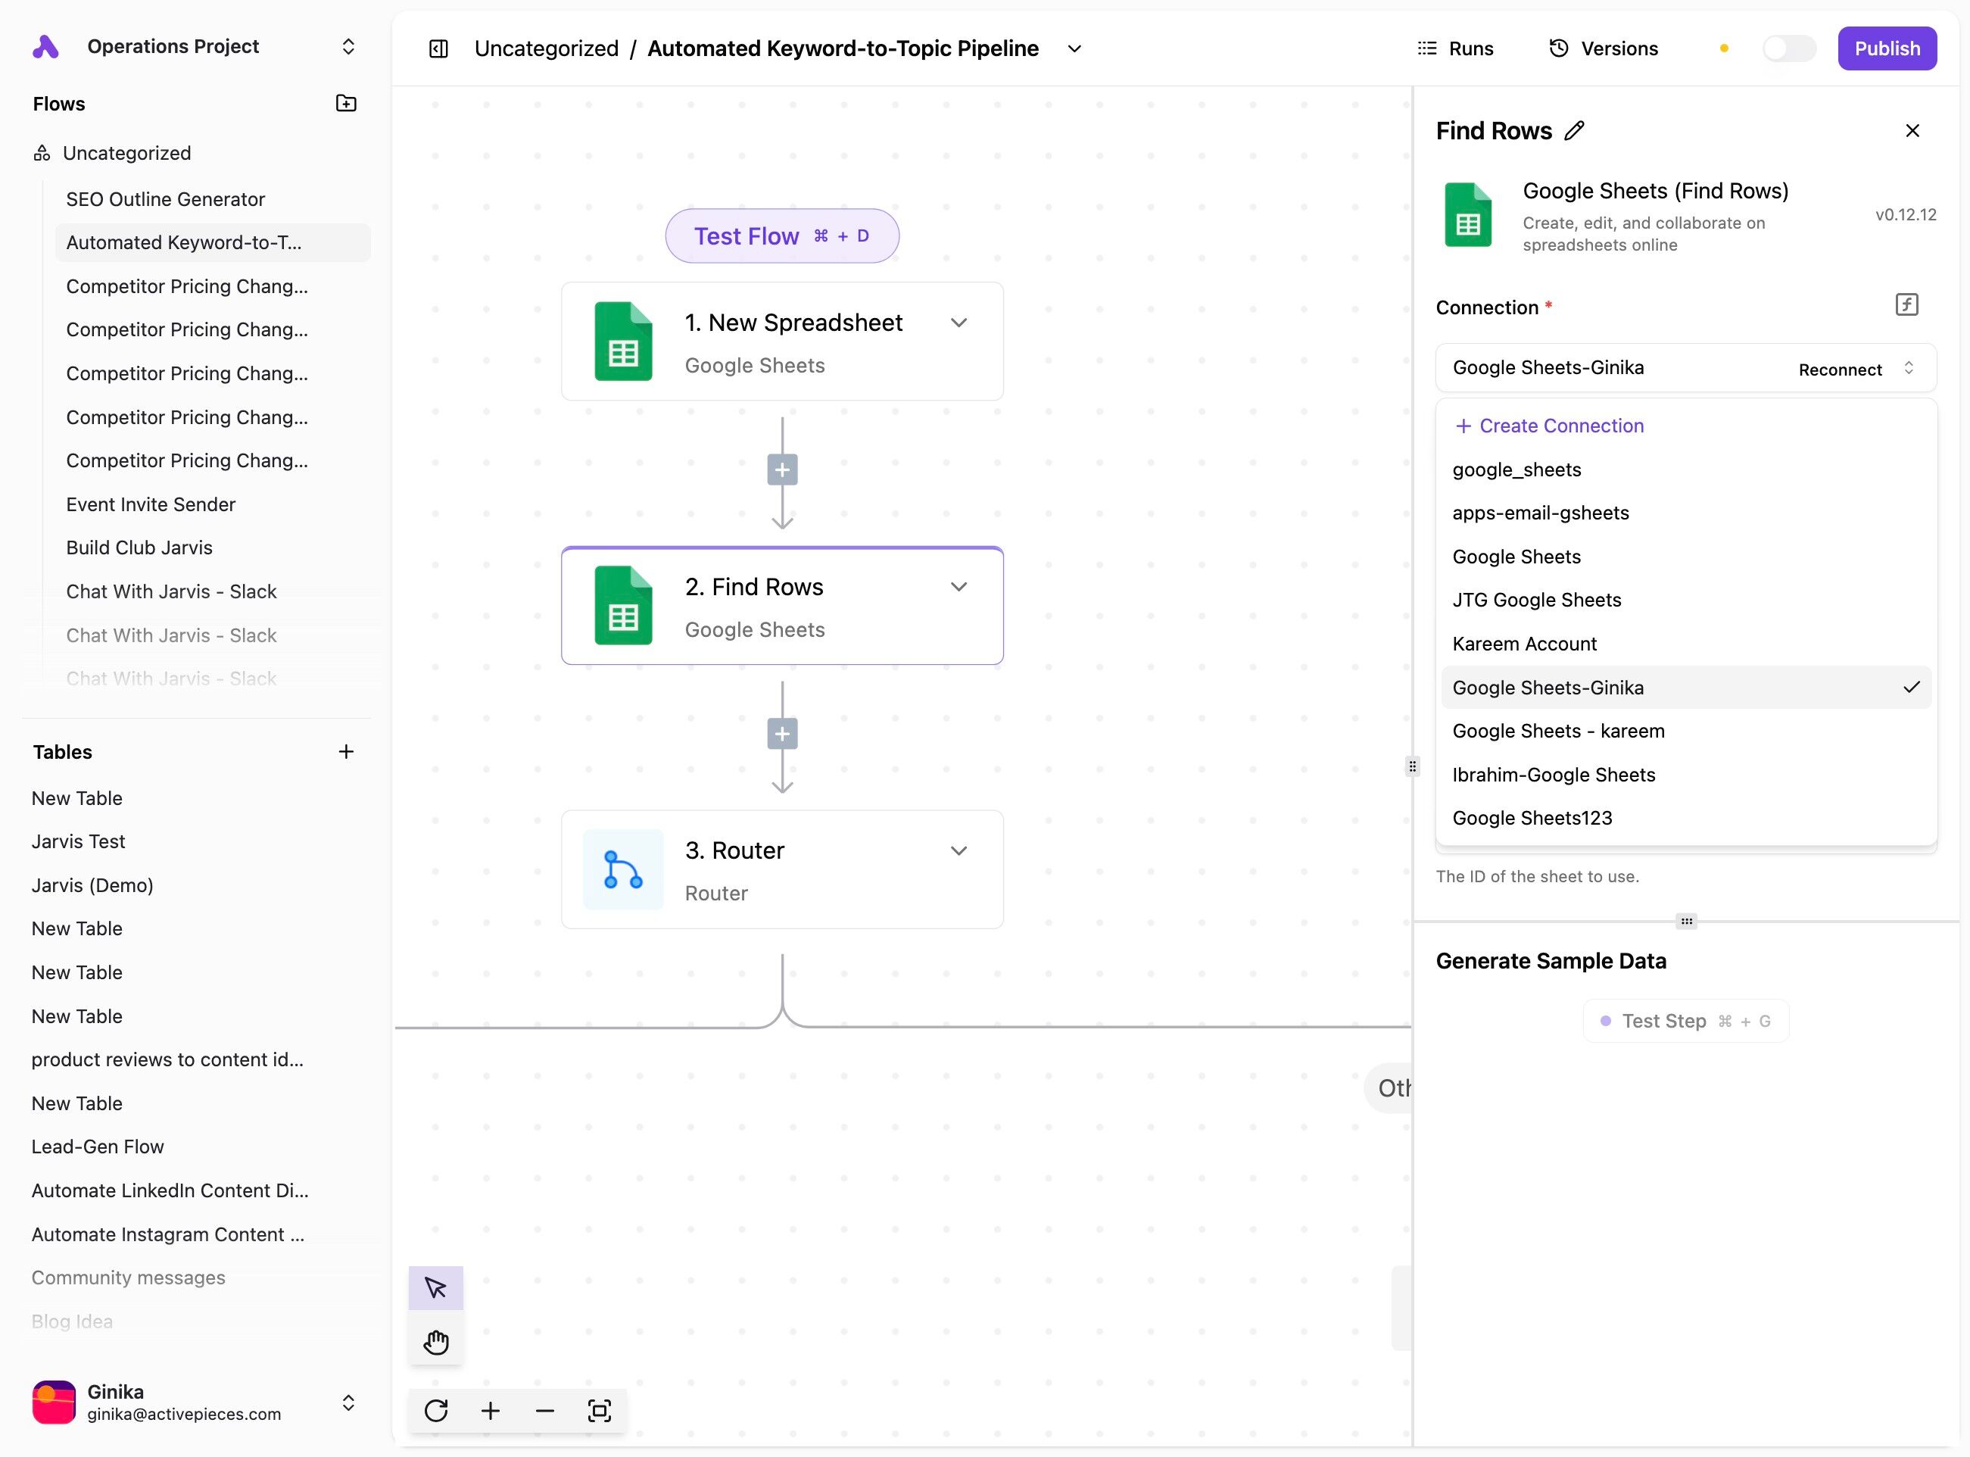
Task: Select the hand pan tool
Action: click(435, 1343)
